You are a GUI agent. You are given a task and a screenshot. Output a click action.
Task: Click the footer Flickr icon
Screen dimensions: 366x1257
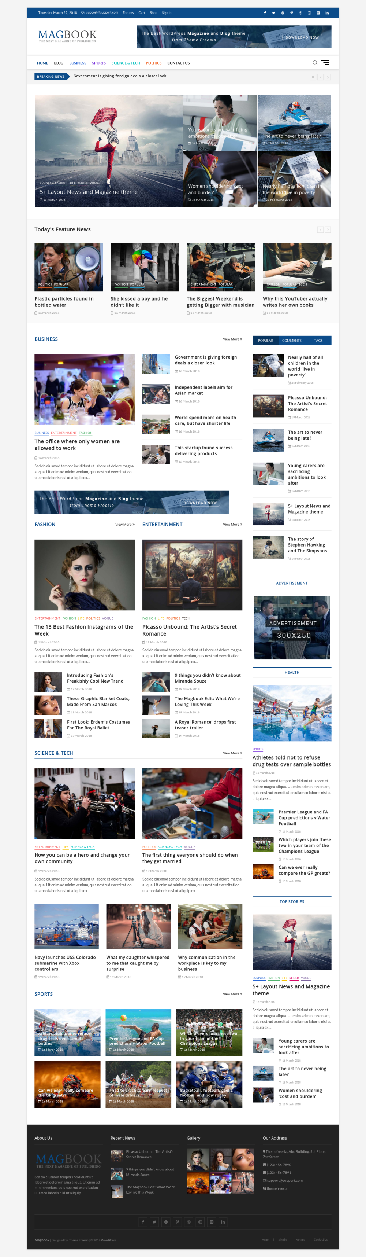[212, 1221]
